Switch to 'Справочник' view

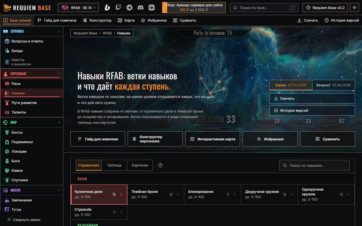point(88,165)
